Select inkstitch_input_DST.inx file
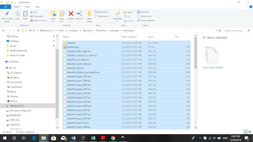The height and width of the screenshot is (142, 253). point(126,98)
